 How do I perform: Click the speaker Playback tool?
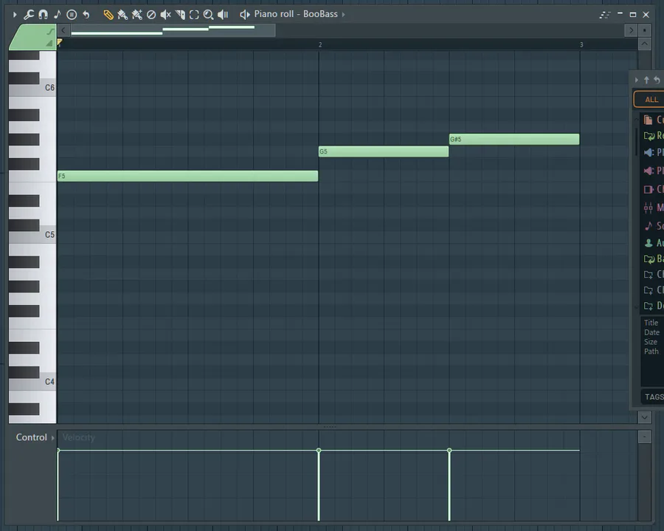point(223,15)
